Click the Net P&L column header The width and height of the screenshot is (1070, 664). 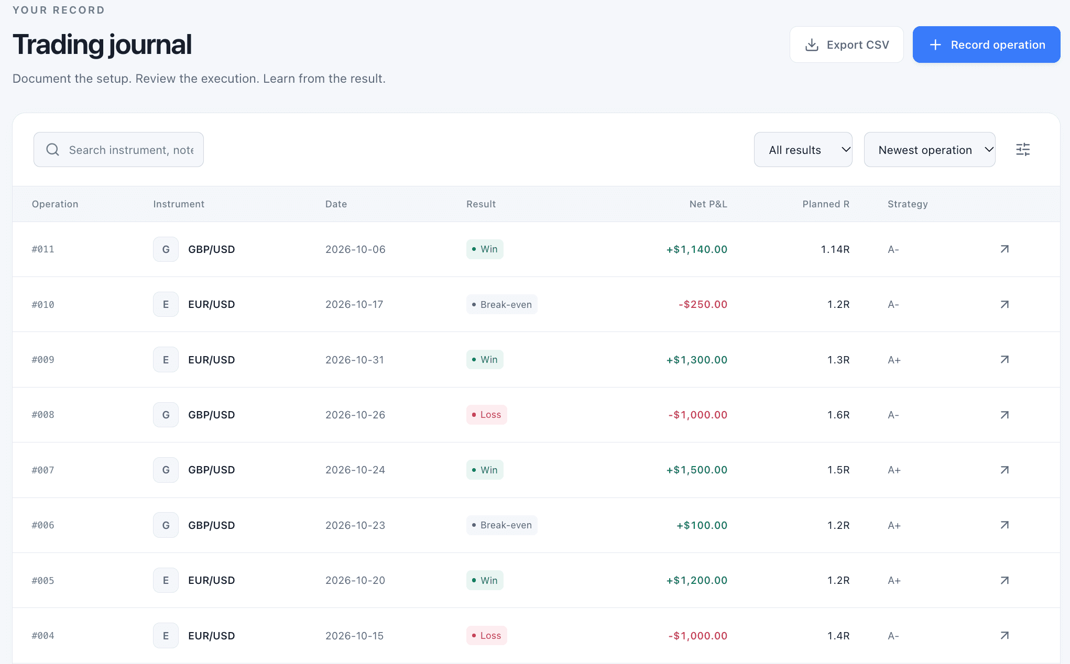(708, 204)
